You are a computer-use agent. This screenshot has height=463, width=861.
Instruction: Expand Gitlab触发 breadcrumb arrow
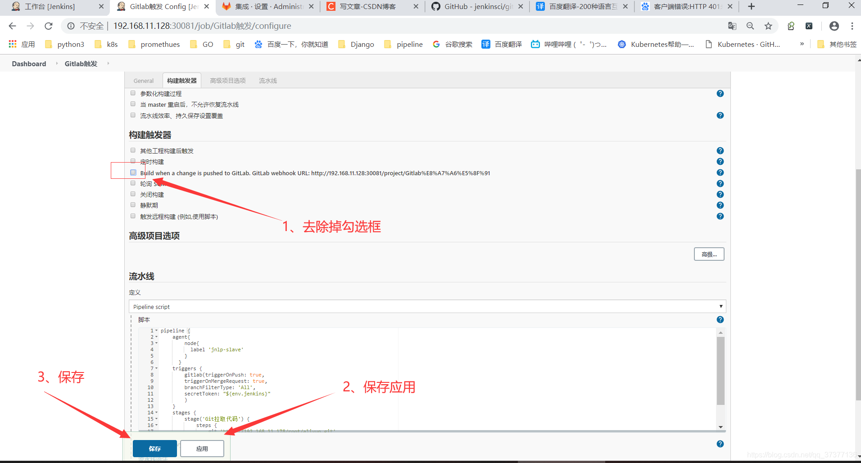108,64
